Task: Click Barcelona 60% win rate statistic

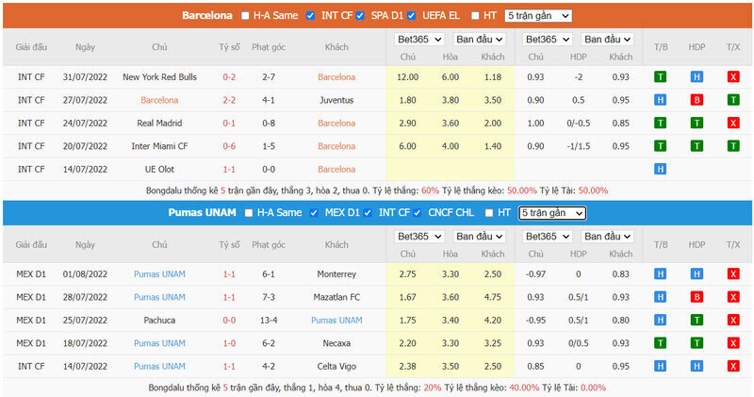Action: 431,191
